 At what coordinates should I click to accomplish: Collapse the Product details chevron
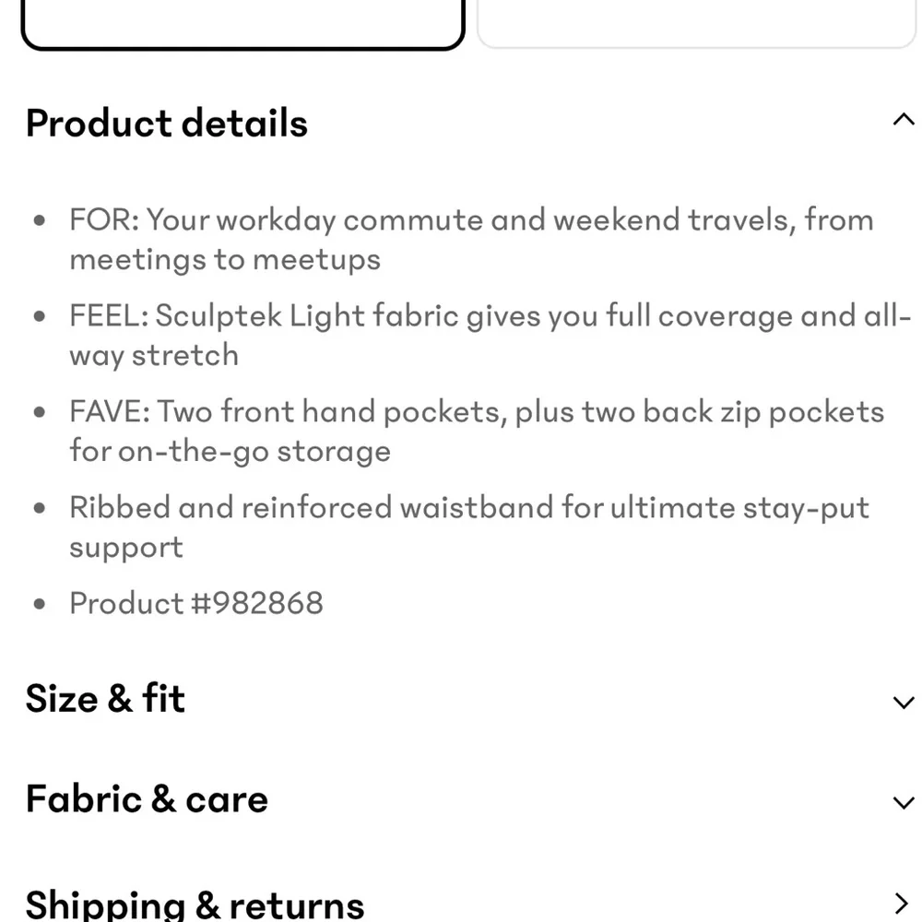pyautogui.click(x=903, y=121)
